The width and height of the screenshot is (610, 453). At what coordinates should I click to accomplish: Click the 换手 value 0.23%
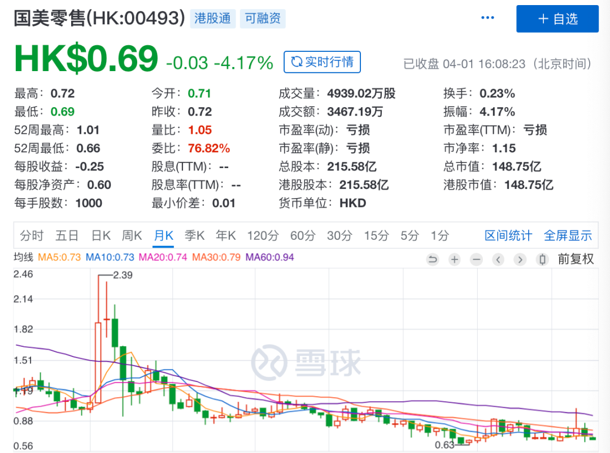point(497,93)
